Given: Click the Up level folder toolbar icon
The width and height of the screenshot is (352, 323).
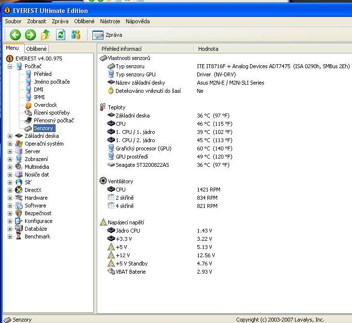Looking at the screenshot, I should point(45,35).
